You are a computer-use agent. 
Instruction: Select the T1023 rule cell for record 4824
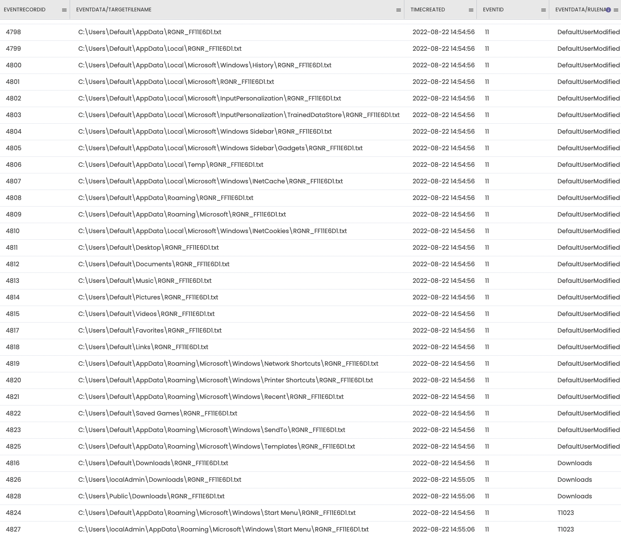(x=565, y=513)
